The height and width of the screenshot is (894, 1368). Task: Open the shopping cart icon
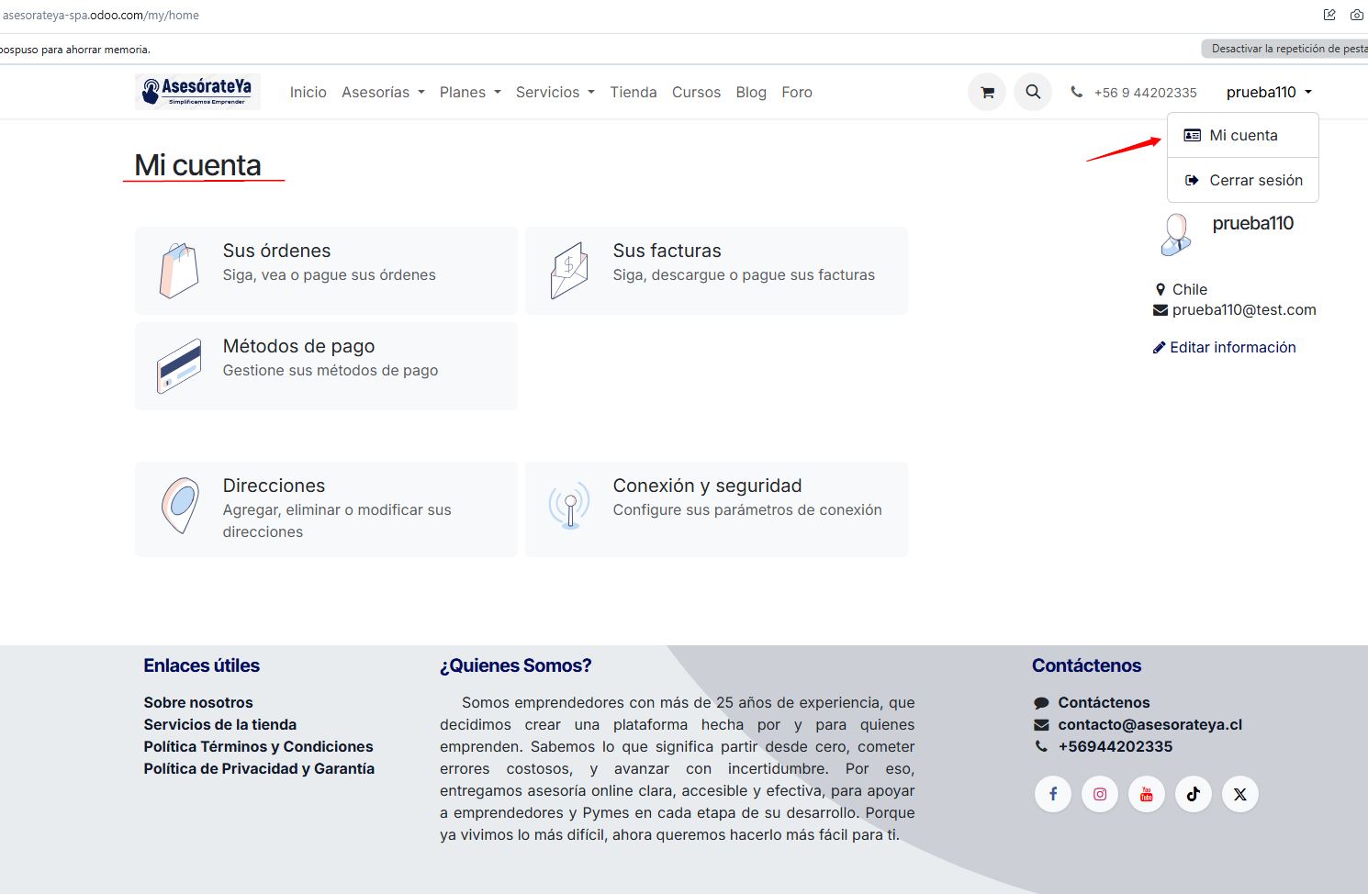point(987,93)
